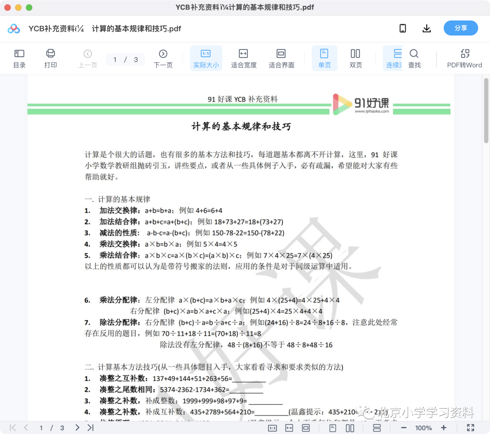Click line 凑整之补数 1999+999+98+97+9
The image size is (490, 434).
click(x=183, y=401)
